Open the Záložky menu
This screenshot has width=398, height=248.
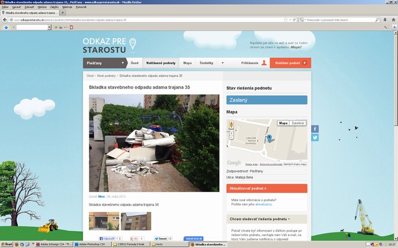pyautogui.click(x=54, y=7)
